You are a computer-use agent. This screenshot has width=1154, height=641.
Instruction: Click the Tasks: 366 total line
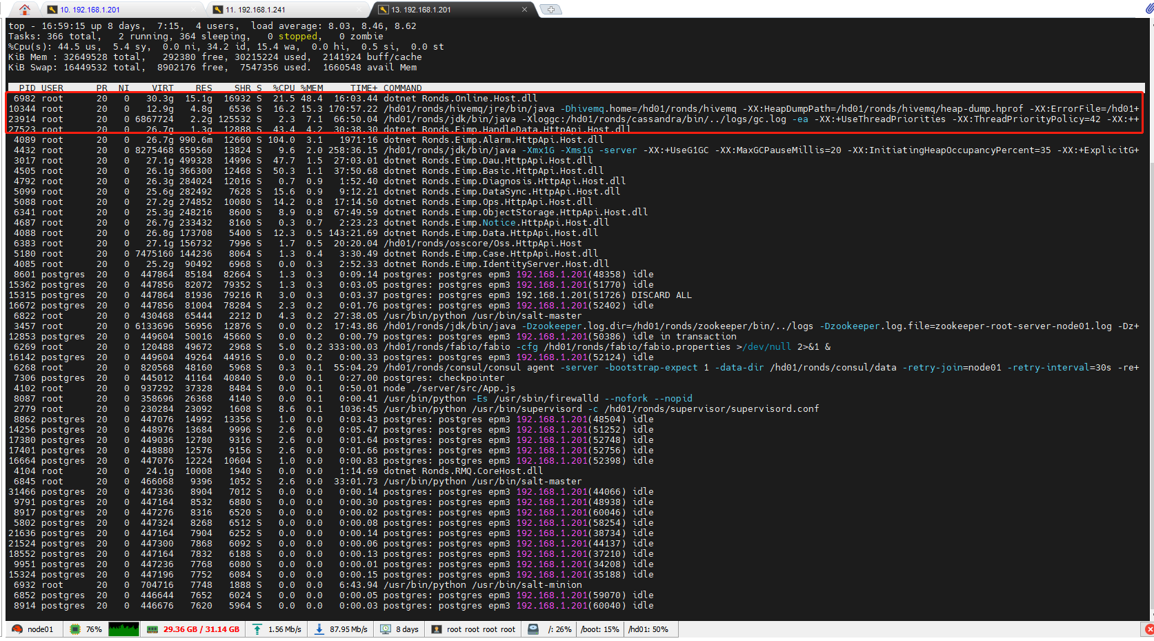[196, 37]
